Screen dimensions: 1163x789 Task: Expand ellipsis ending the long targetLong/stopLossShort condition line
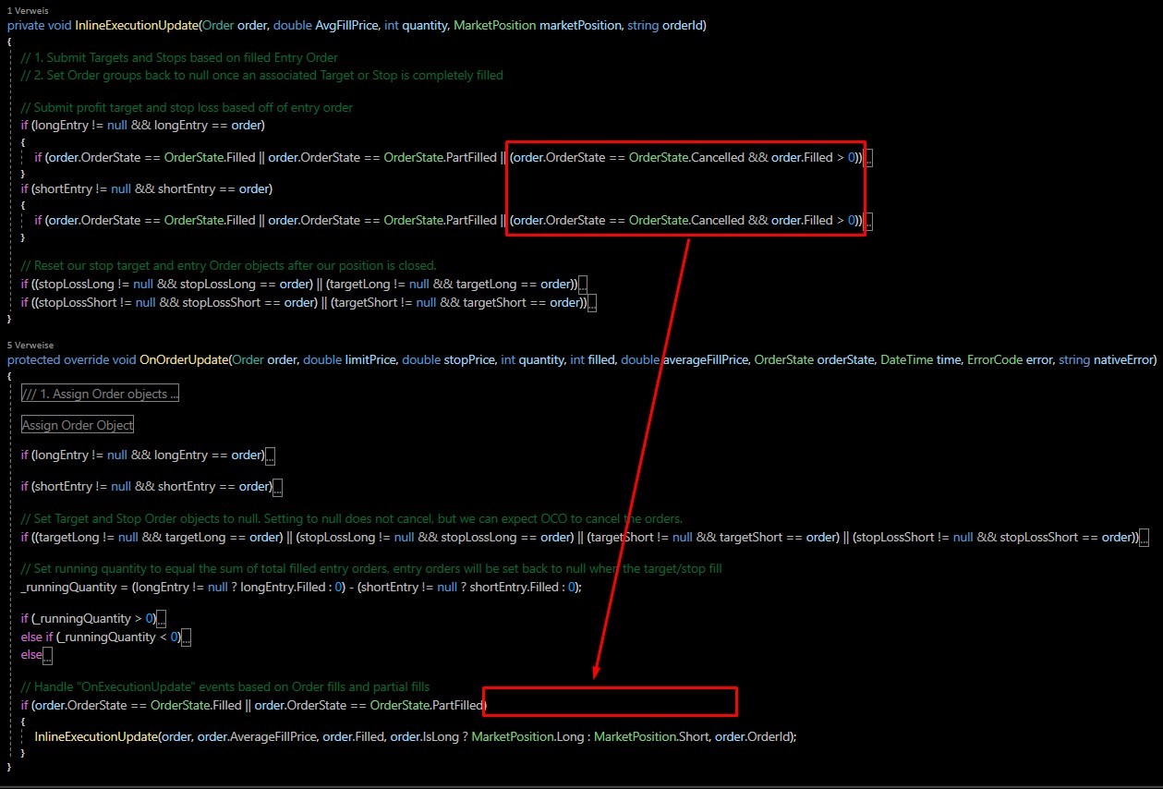coord(1145,538)
